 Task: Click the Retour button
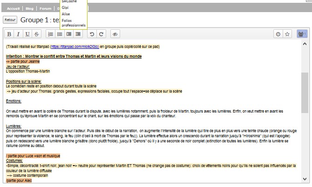tap(10, 20)
